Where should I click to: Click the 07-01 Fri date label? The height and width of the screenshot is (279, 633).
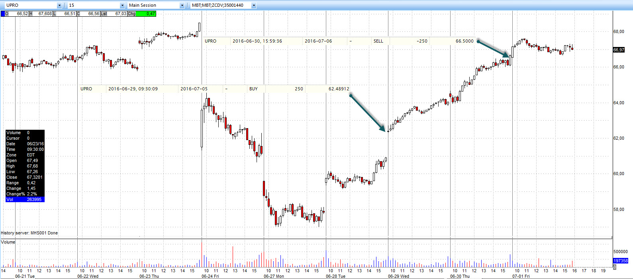(x=521, y=276)
